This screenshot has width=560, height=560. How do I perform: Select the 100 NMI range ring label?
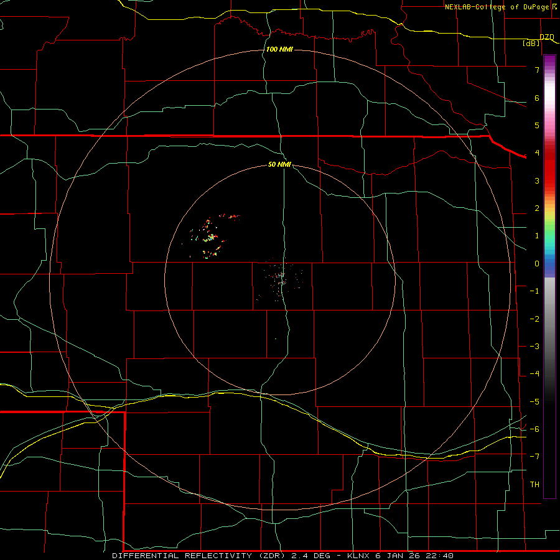[x=279, y=49]
